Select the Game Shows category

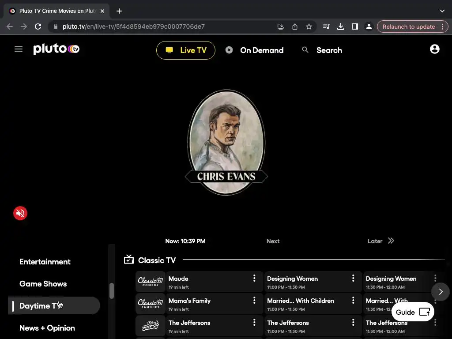[43, 284]
